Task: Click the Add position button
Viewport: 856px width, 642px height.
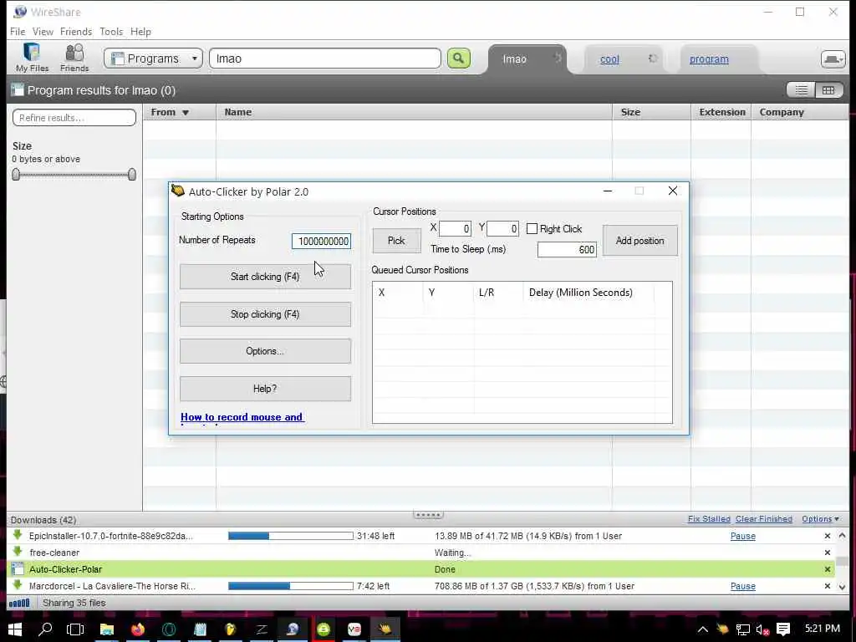Action: 639,241
